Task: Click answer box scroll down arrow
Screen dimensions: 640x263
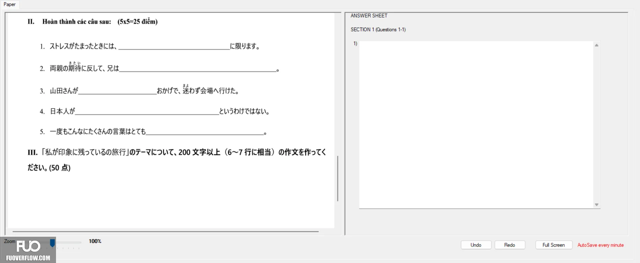Action: 596,205
